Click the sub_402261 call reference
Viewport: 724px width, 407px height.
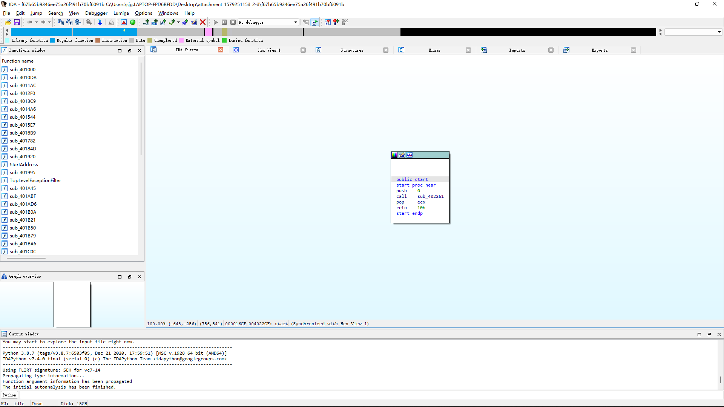430,196
